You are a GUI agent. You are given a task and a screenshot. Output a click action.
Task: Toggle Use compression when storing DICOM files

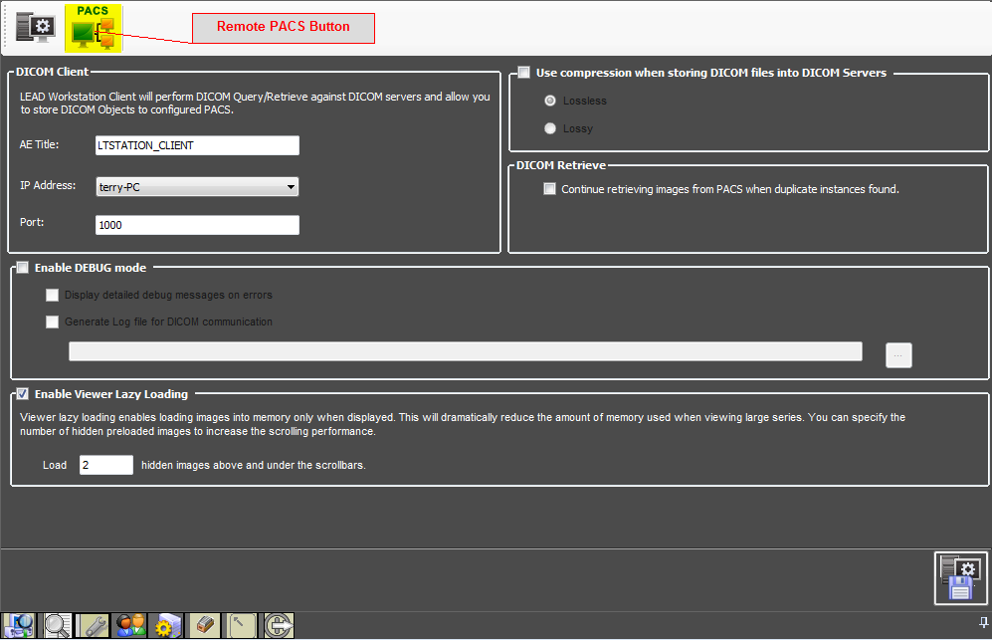[x=524, y=73]
